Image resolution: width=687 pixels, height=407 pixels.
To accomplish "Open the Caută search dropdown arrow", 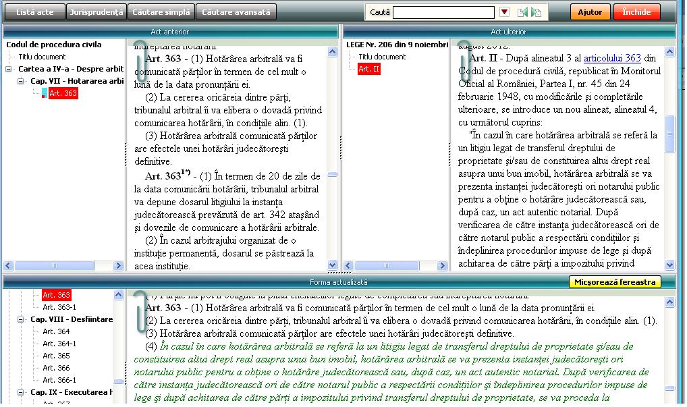I will 504,12.
